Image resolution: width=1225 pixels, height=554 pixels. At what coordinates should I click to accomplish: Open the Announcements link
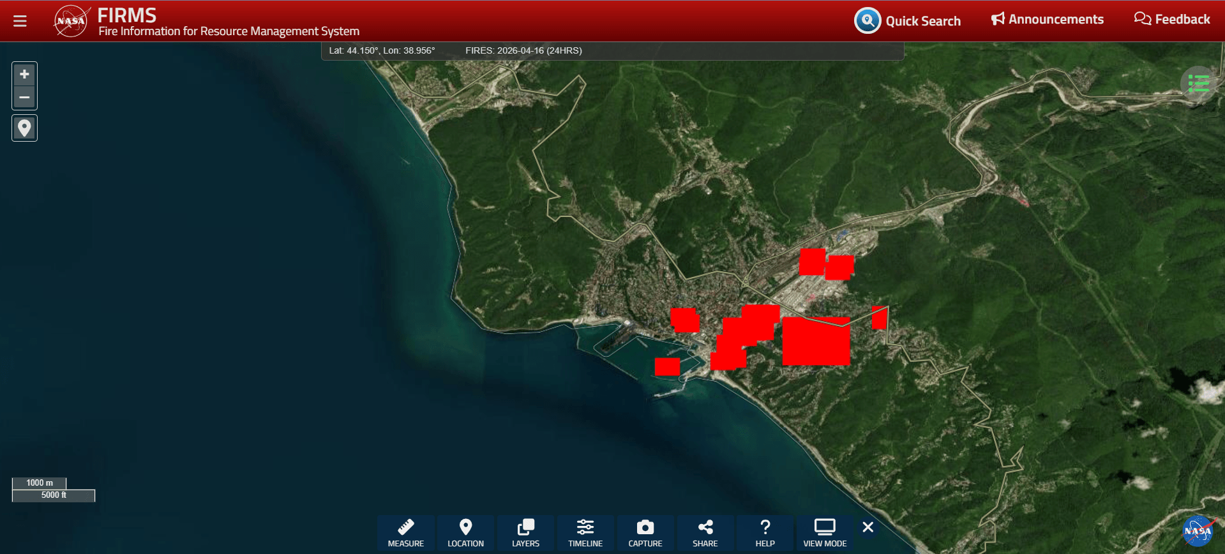pyautogui.click(x=1047, y=19)
